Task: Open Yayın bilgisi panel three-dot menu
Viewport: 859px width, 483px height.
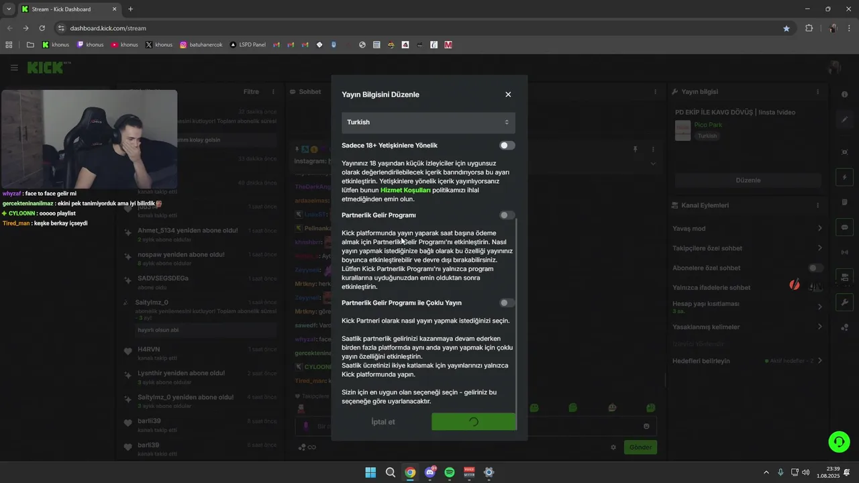Action: coord(817,92)
